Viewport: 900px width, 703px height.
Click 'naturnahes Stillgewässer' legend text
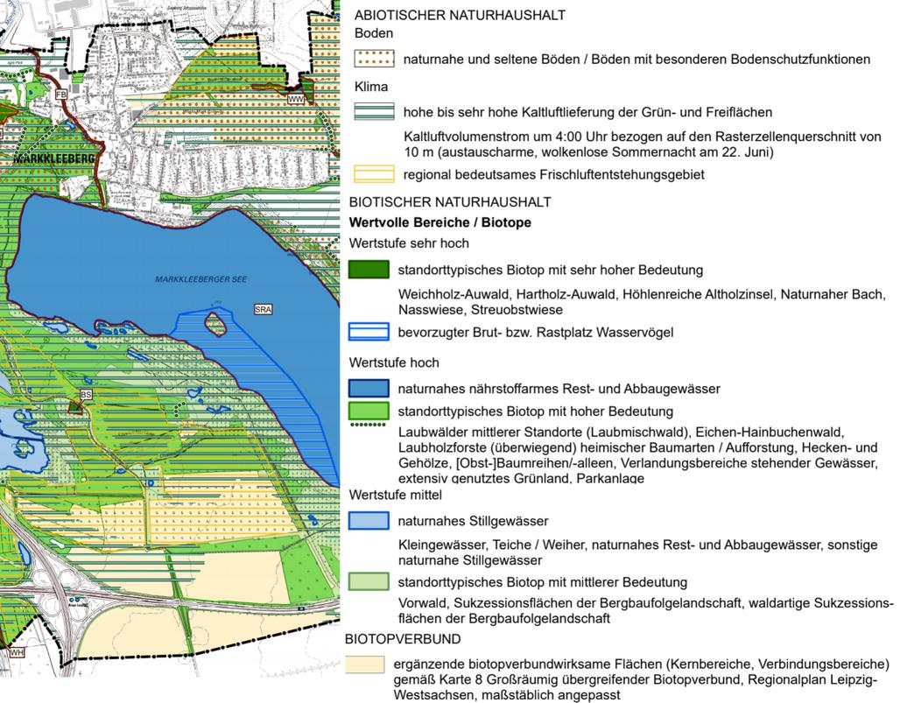473,521
